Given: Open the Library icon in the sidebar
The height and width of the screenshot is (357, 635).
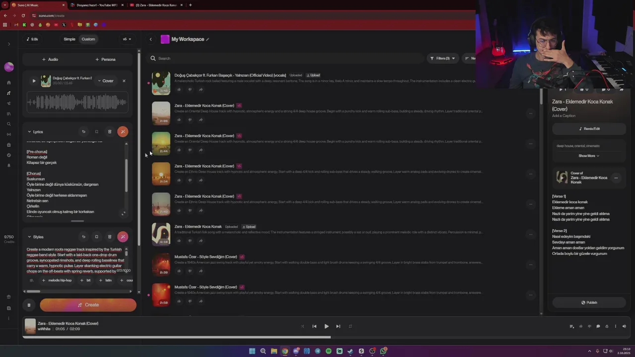Looking at the screenshot, I should [9, 114].
